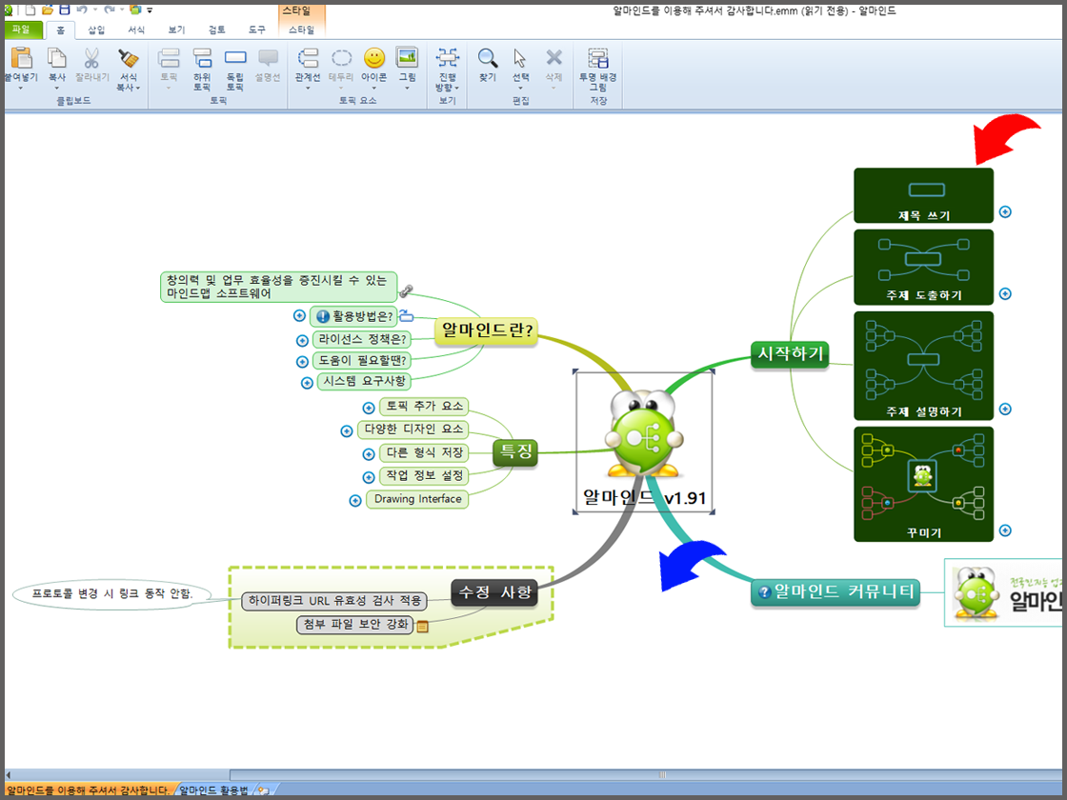The height and width of the screenshot is (800, 1067).
Task: Select the 수정 사항 topic node
Action: (x=494, y=592)
